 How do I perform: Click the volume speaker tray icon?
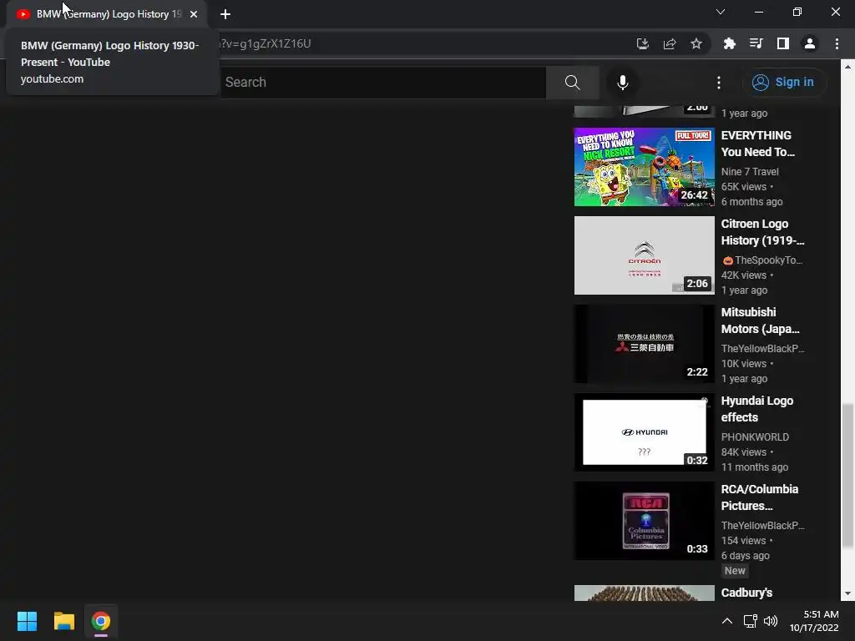771,621
